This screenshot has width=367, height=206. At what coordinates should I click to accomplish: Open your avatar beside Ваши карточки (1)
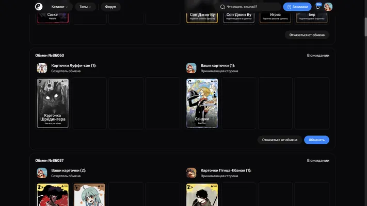[191, 68]
